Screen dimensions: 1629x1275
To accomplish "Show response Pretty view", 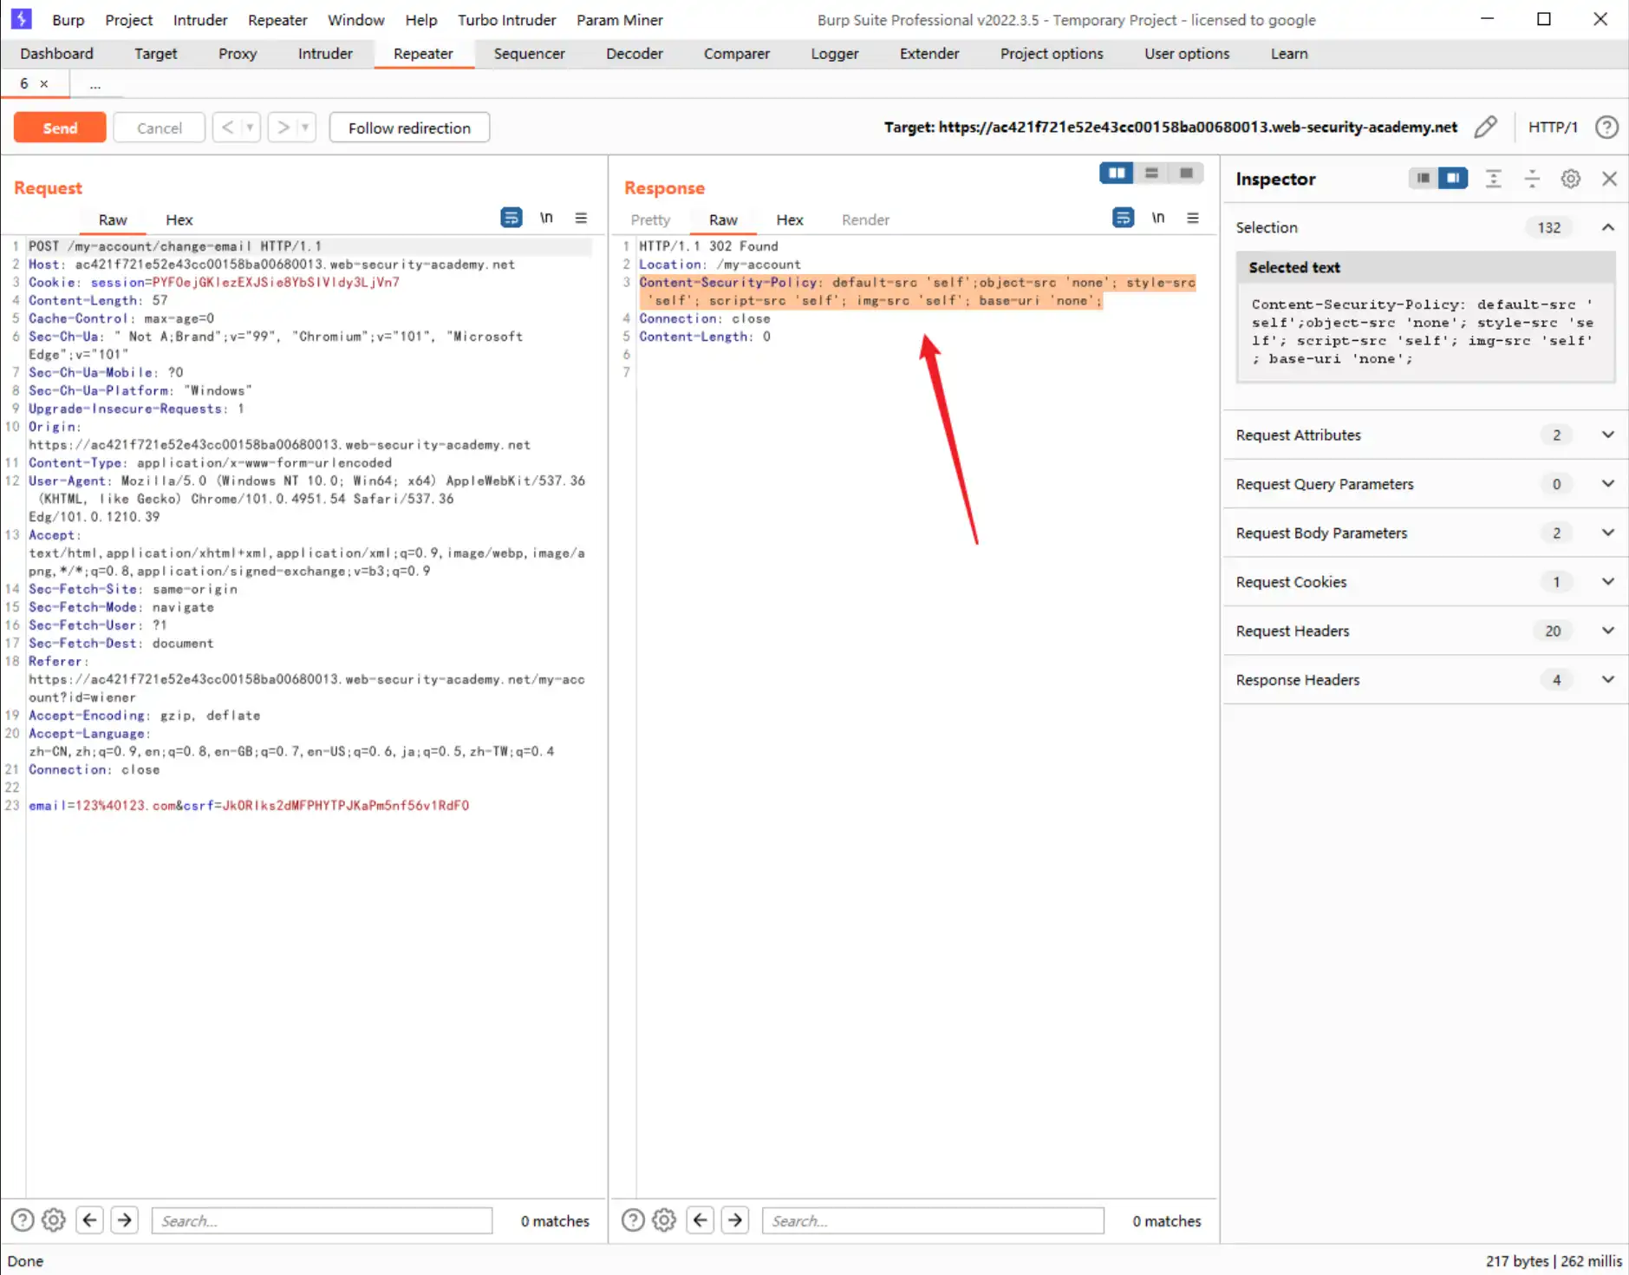I will click(x=651, y=220).
